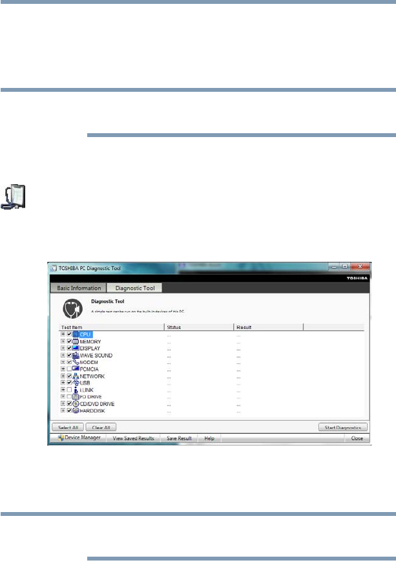The image size is (396, 567).
Task: Expand the NETWORK tree node
Action: (63, 376)
